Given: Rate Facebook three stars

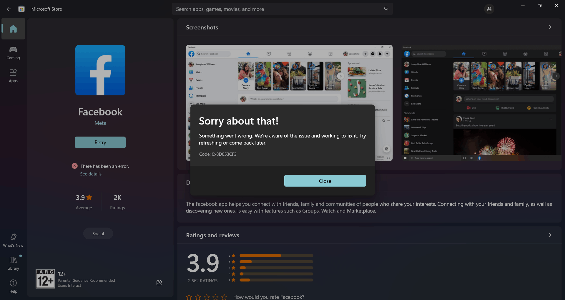Looking at the screenshot, I should point(207,297).
